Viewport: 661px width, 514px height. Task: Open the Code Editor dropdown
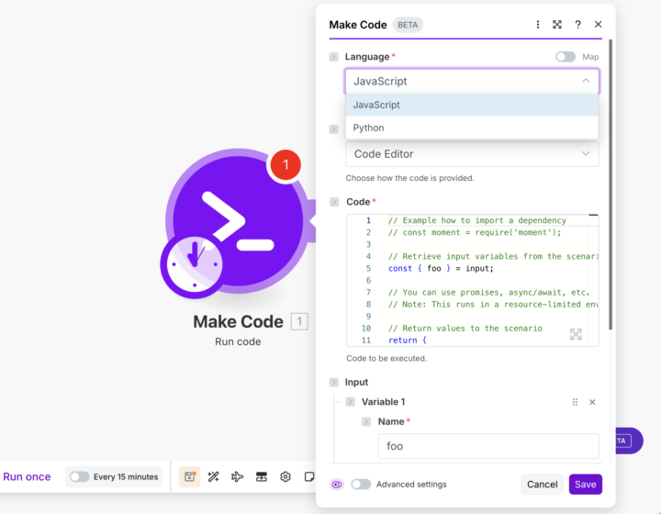tap(472, 154)
